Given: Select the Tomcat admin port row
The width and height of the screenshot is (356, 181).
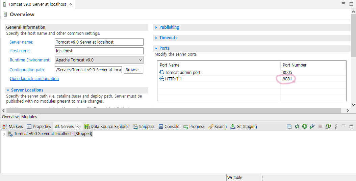Looking at the screenshot, I should [x=252, y=73].
